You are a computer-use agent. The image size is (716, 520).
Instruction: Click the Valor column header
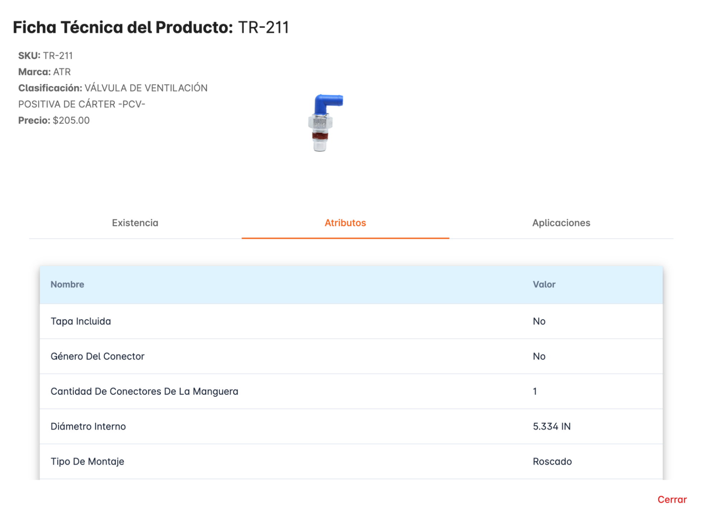click(x=544, y=284)
